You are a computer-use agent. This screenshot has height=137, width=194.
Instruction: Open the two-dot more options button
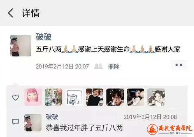coord(179,65)
